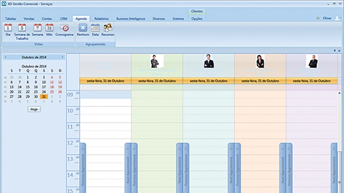344x193 pixels.
Task: Select October 15 in mini calendar
Action: coord(28,87)
